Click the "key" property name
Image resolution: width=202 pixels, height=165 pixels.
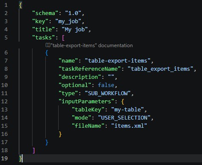tap(40, 21)
